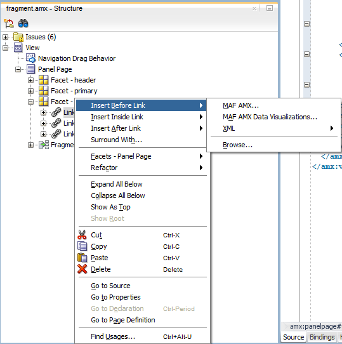Click the red X Delete icon
Screen dimensions: 342x344
tap(82, 269)
